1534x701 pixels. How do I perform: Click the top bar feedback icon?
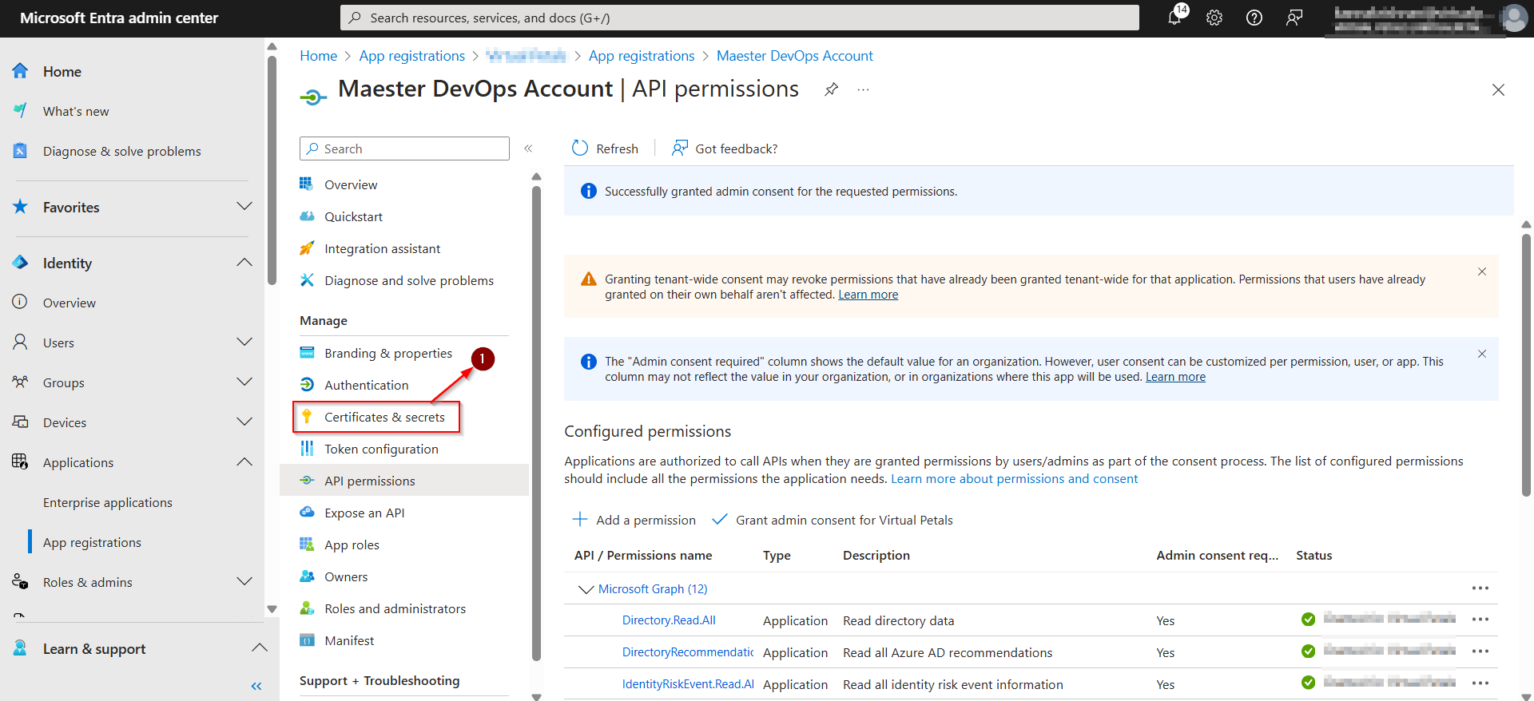(x=1294, y=18)
